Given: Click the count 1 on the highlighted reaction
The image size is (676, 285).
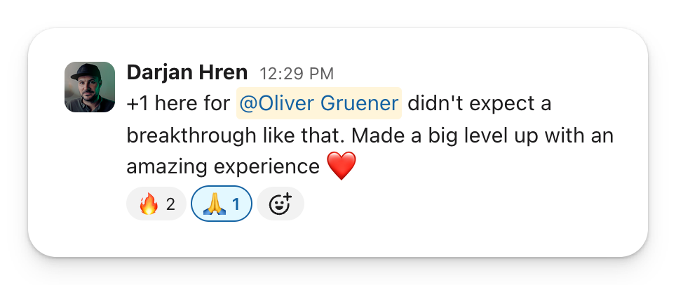Looking at the screenshot, I should [236, 205].
